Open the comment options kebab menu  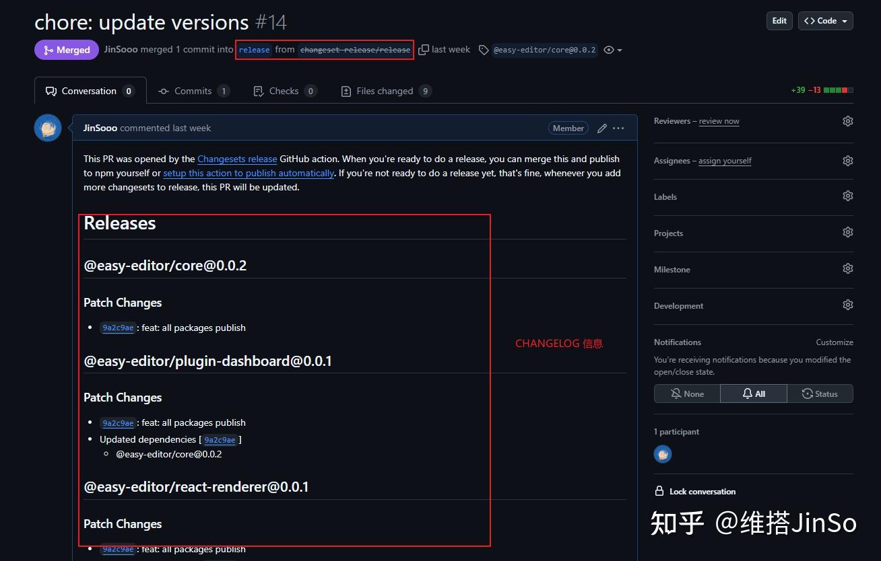pyautogui.click(x=618, y=128)
